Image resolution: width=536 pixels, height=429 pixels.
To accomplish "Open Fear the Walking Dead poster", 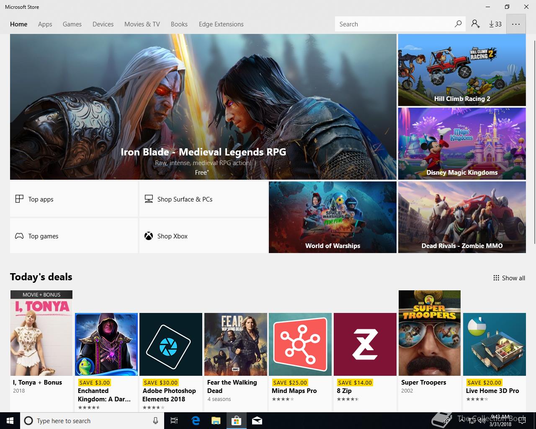I will pos(236,344).
